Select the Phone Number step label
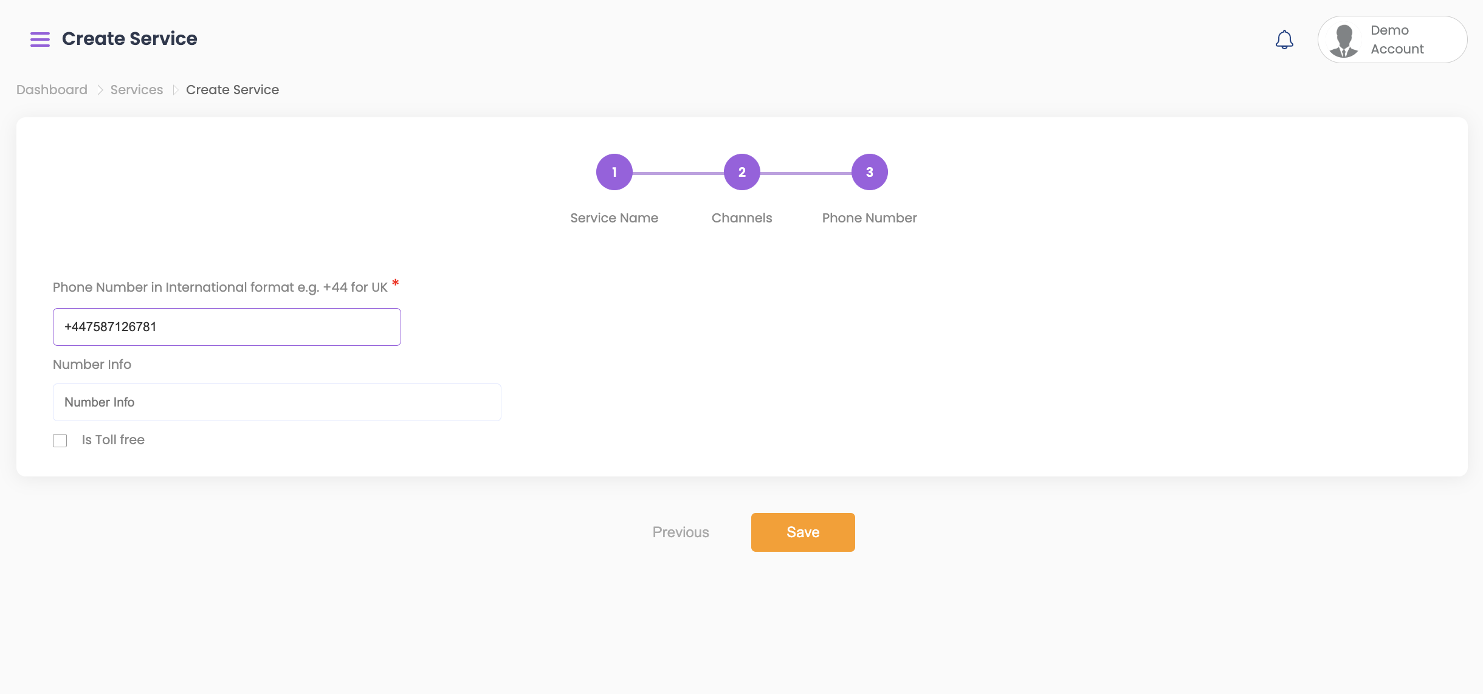The height and width of the screenshot is (694, 1483). pos(869,218)
